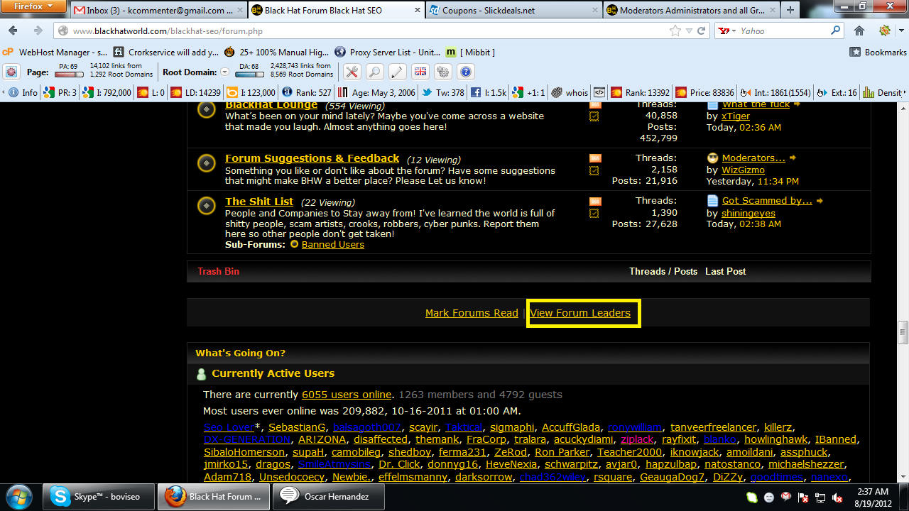Click the magnifier search icon in Yahoo box
The height and width of the screenshot is (511, 909).
pyautogui.click(x=836, y=31)
